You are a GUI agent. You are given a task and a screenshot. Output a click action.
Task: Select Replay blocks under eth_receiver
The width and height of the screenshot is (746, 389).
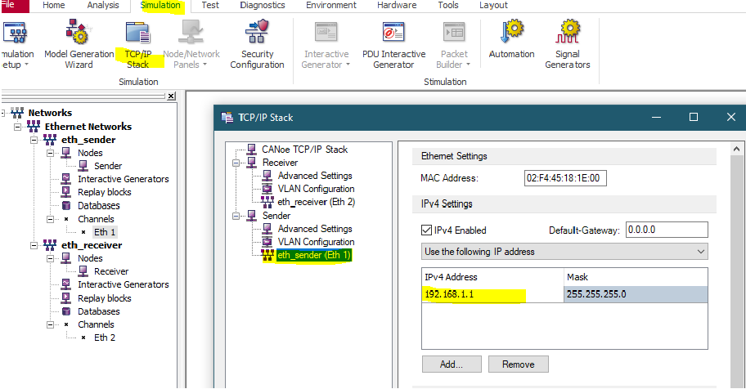point(104,298)
